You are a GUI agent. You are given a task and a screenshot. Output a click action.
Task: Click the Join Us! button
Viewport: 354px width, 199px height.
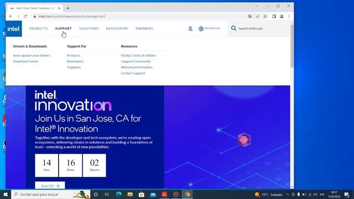point(50,185)
